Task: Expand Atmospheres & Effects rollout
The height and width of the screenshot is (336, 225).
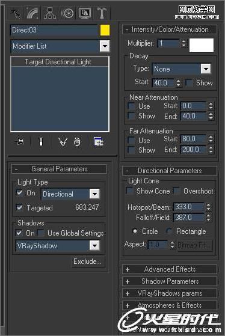Action: pyautogui.click(x=170, y=305)
